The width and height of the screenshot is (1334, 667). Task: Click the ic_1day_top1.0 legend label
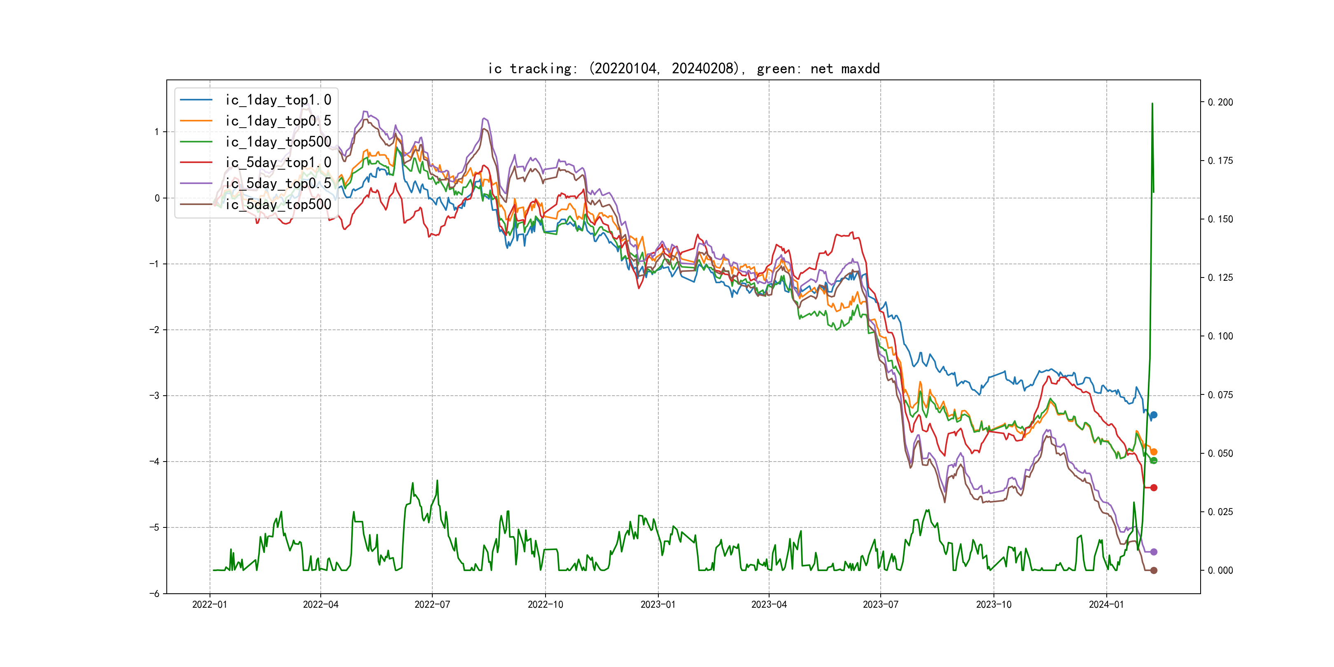point(278,100)
